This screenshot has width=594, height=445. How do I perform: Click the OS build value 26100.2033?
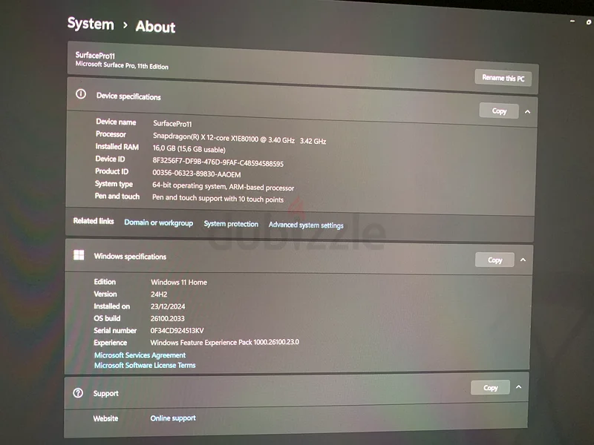(x=168, y=318)
